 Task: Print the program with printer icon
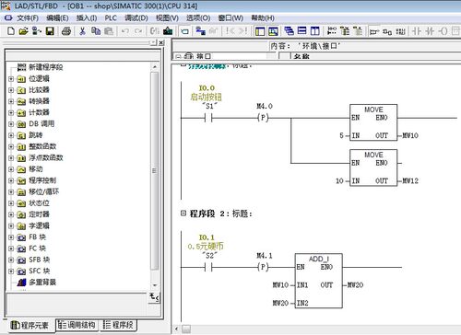[x=66, y=31]
